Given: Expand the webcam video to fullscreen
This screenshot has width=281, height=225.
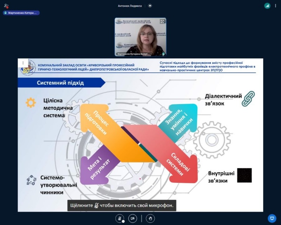Looking at the screenshot, I should pos(162,21).
